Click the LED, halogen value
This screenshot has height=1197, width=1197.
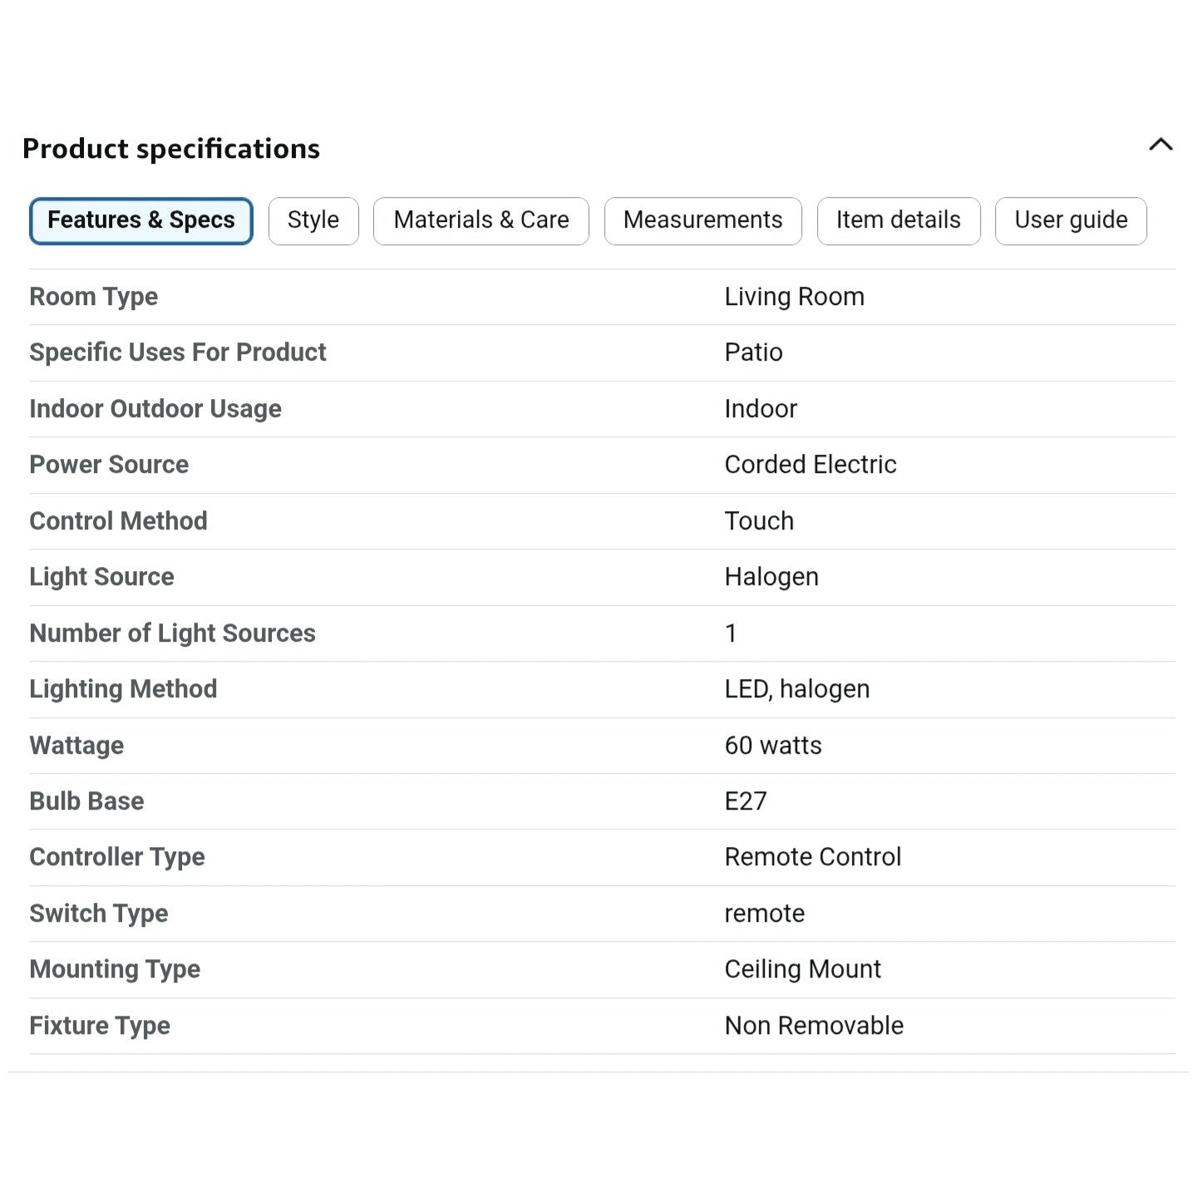pos(797,689)
